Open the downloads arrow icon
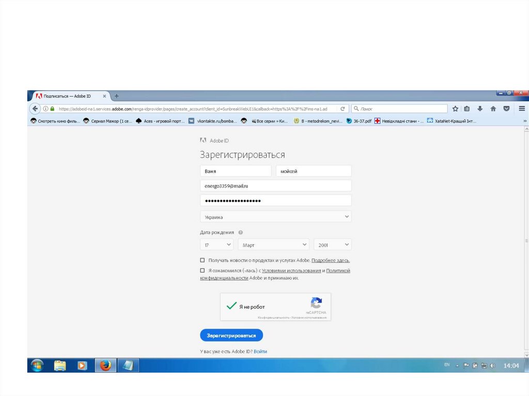 [x=480, y=108]
